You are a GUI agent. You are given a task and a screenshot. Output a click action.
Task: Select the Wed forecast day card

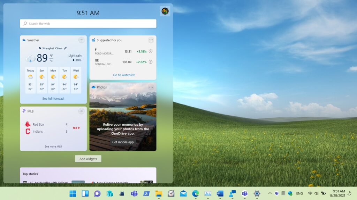point(76,80)
